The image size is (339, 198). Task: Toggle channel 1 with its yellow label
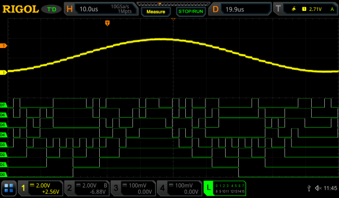23,188
